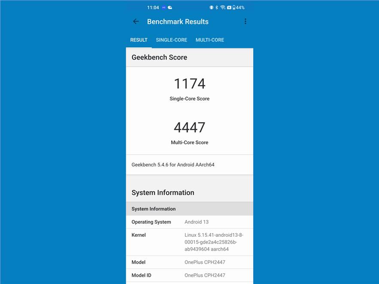The width and height of the screenshot is (379, 284).
Task: Tap the Kernel version row
Action: click(189, 242)
